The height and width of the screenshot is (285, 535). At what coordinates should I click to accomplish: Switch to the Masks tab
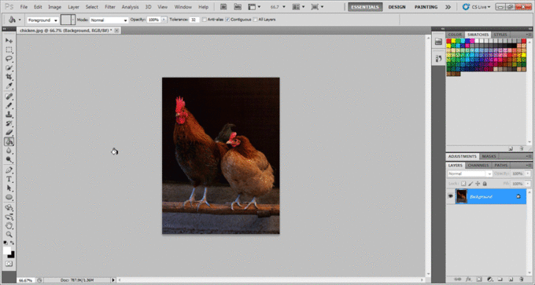pyautogui.click(x=489, y=156)
